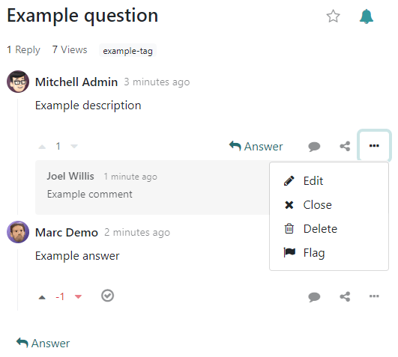This screenshot has height=357, width=398.
Task: Downvote Marc Demo's answer with red arrow
Action: [x=78, y=296]
